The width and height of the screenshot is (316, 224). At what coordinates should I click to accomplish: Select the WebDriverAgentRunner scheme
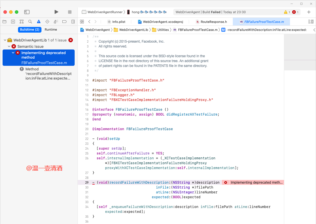pos(102,12)
